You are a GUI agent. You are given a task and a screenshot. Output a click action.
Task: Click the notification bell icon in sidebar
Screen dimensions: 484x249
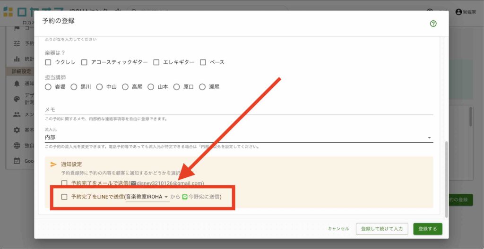click(17, 83)
